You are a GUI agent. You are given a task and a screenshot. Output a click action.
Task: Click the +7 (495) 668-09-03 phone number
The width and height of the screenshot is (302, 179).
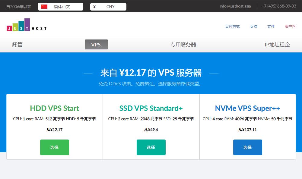click(279, 6)
